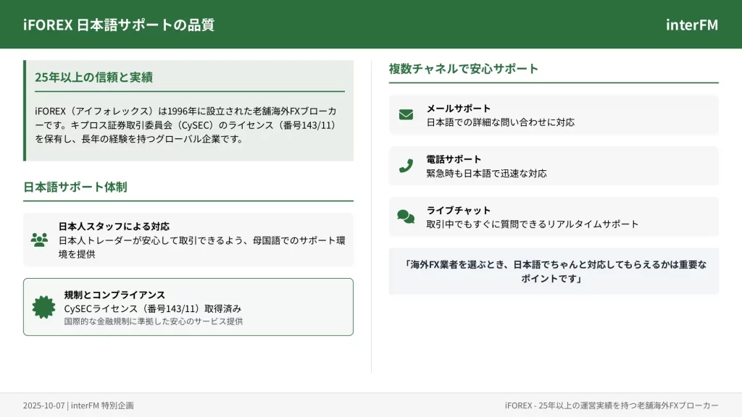Click the interFM logo in the header
The image size is (742, 417).
691,25
